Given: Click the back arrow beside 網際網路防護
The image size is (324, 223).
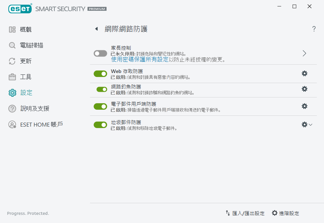Looking at the screenshot, I should tap(96, 29).
